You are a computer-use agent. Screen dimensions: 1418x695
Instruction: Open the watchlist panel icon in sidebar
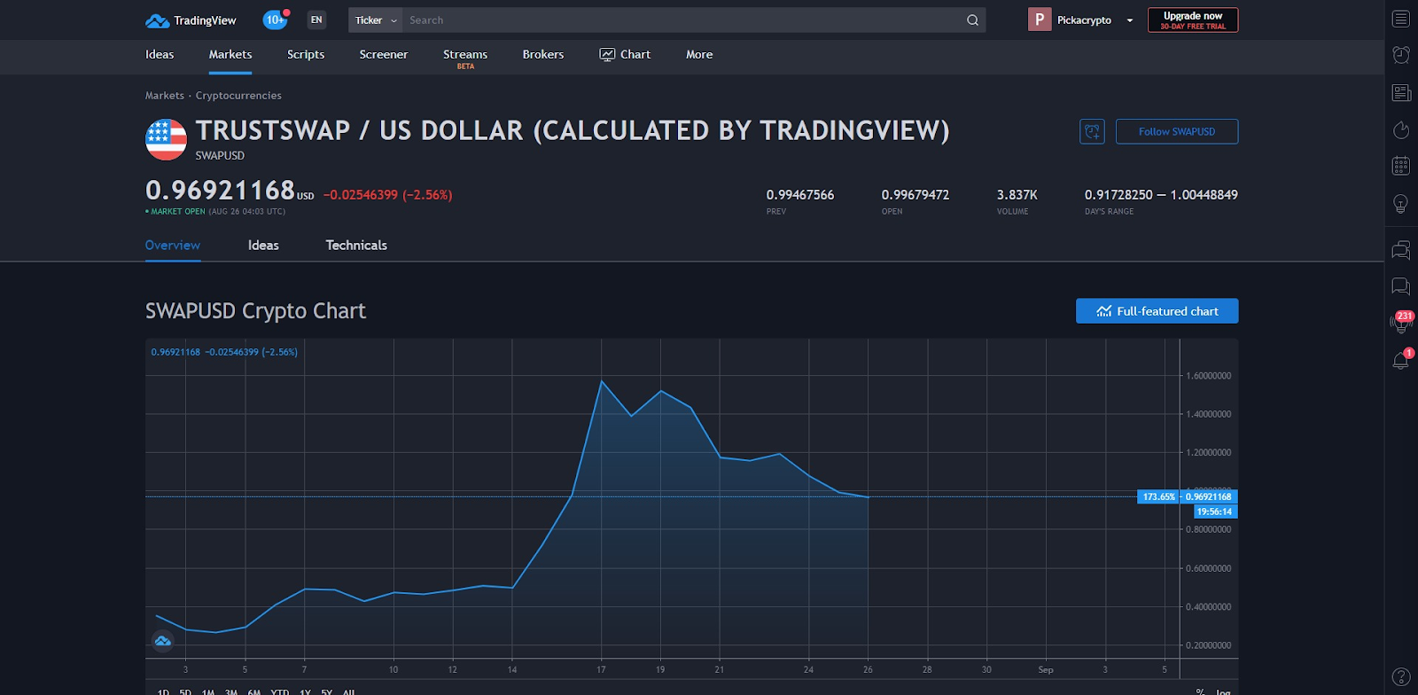pos(1401,19)
